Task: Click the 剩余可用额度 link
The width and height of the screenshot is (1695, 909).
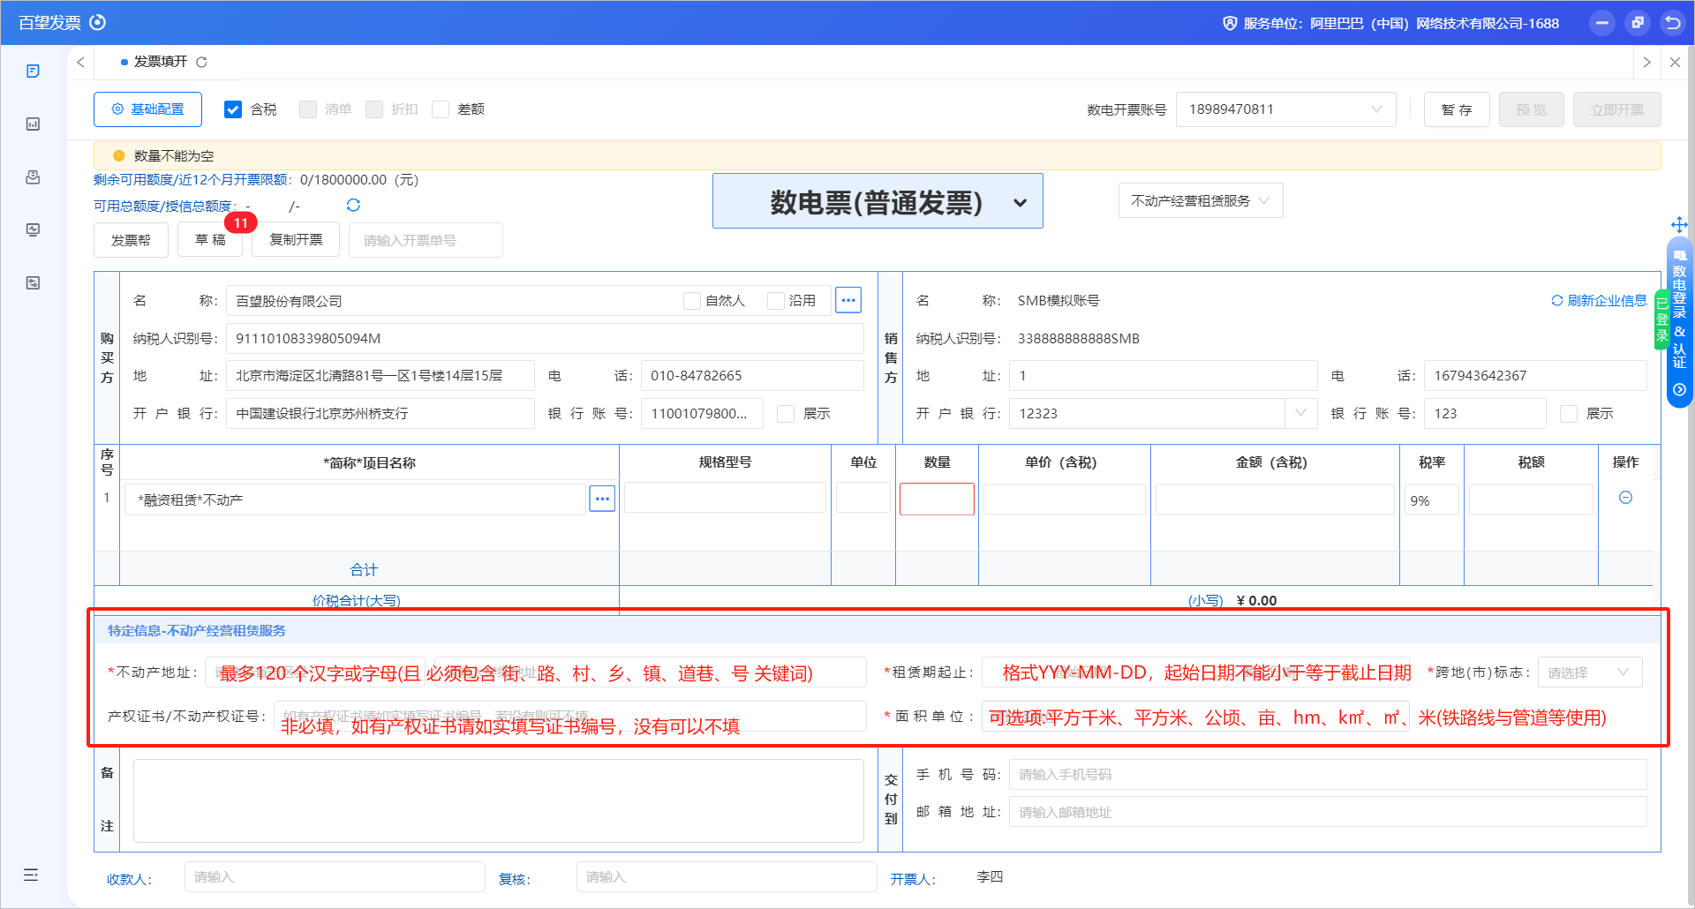Action: tap(191, 180)
